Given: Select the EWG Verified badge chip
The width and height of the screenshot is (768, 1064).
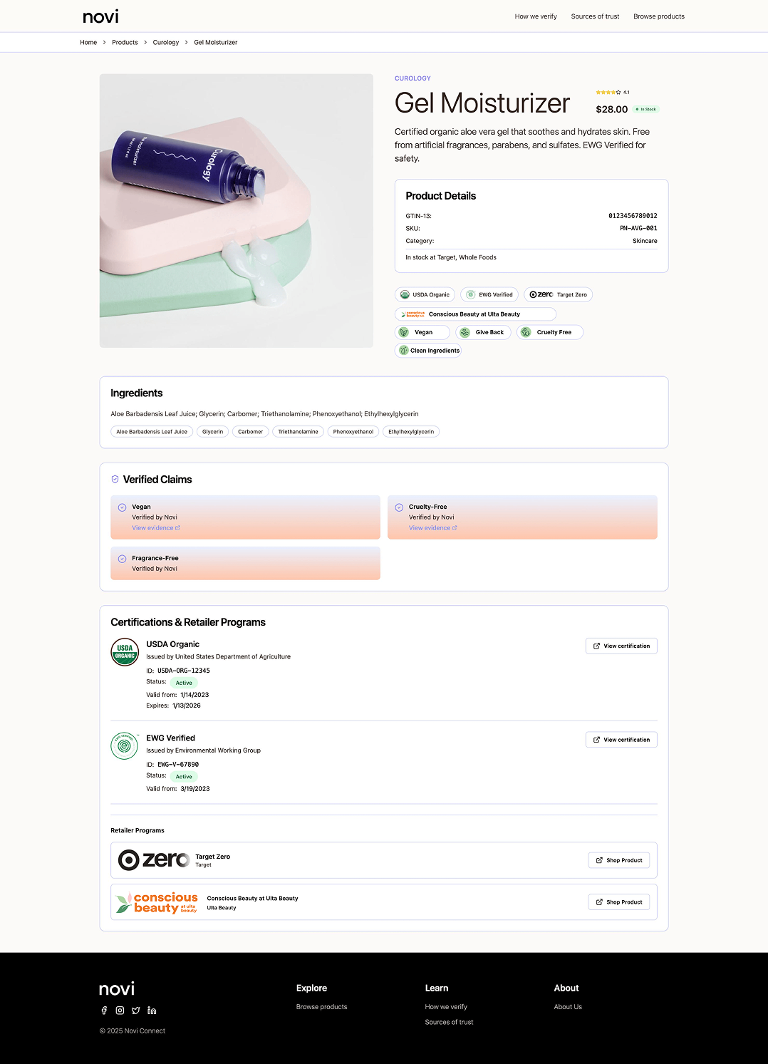Looking at the screenshot, I should click(x=489, y=294).
